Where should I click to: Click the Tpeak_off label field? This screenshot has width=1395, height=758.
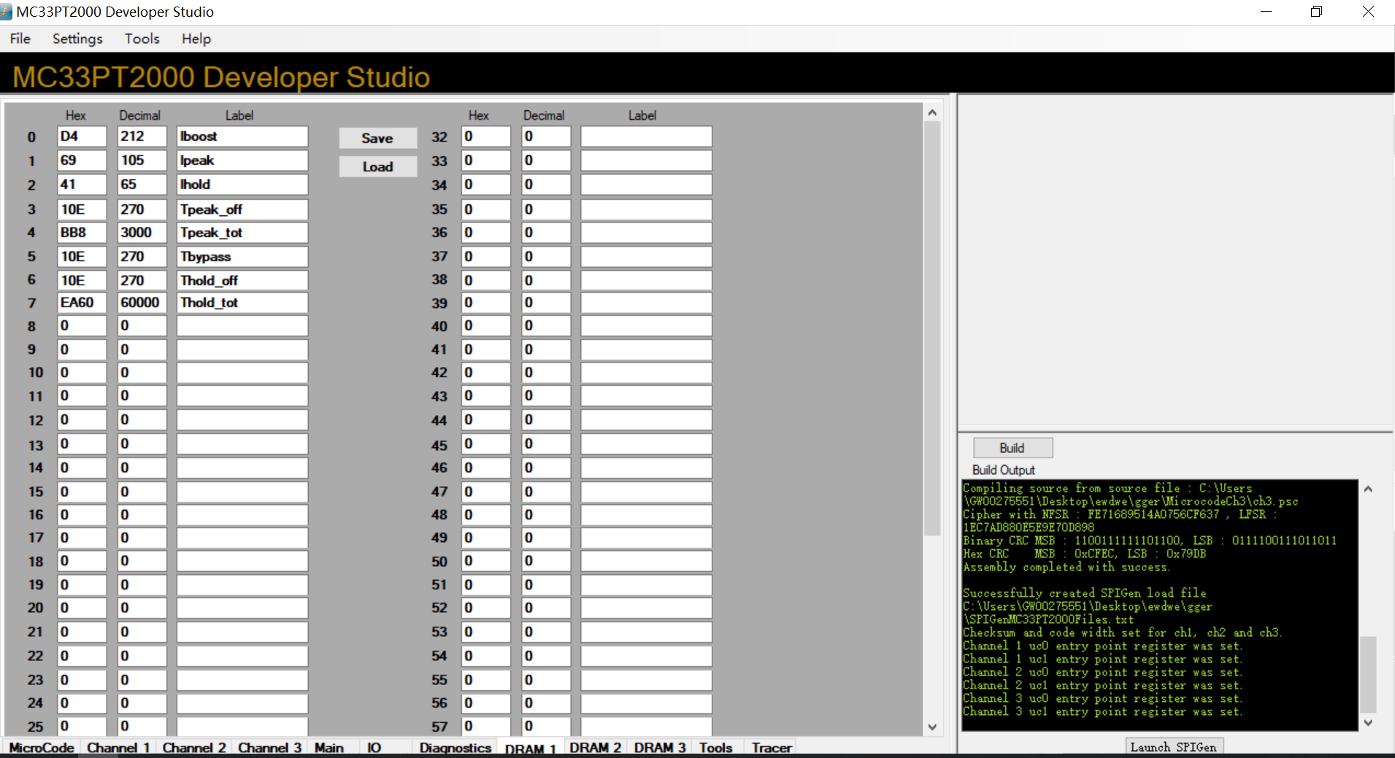click(242, 209)
